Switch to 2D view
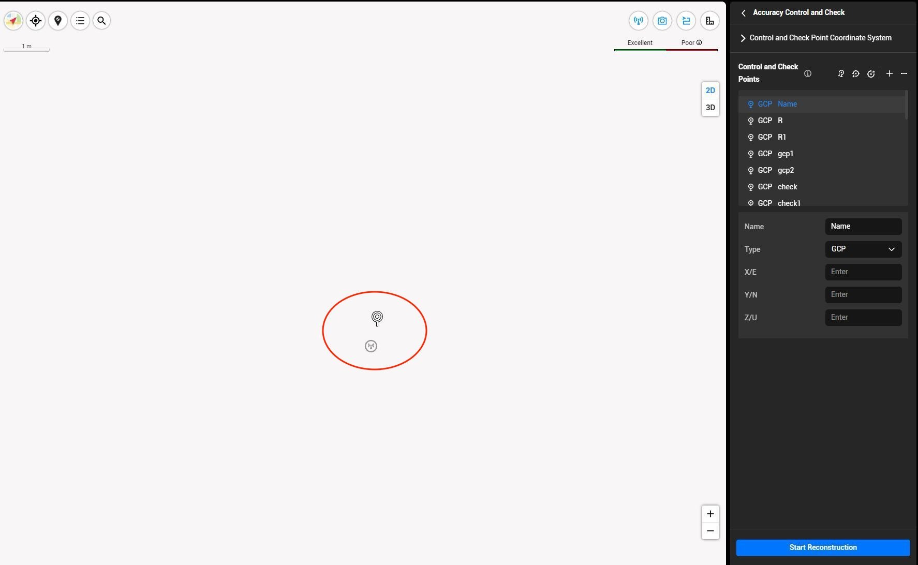 pyautogui.click(x=710, y=90)
